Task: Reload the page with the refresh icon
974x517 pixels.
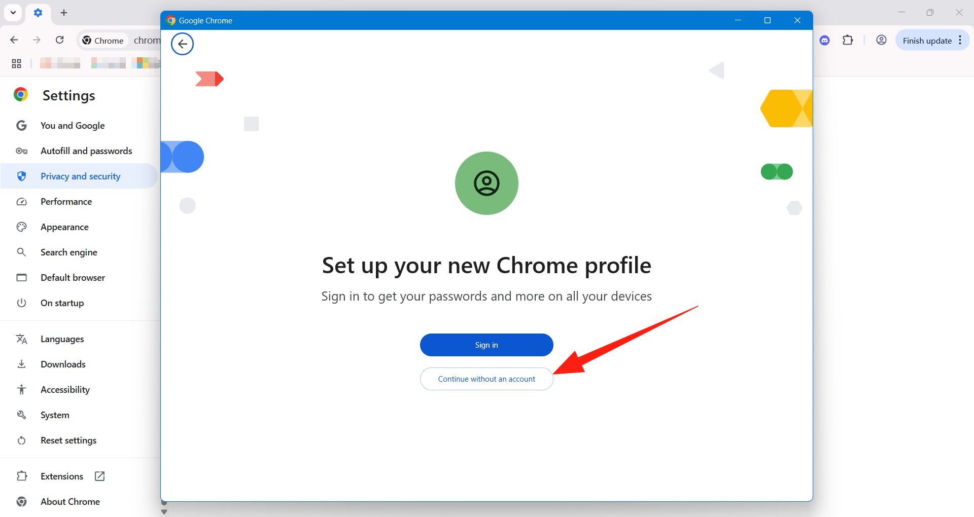Action: pyautogui.click(x=60, y=40)
